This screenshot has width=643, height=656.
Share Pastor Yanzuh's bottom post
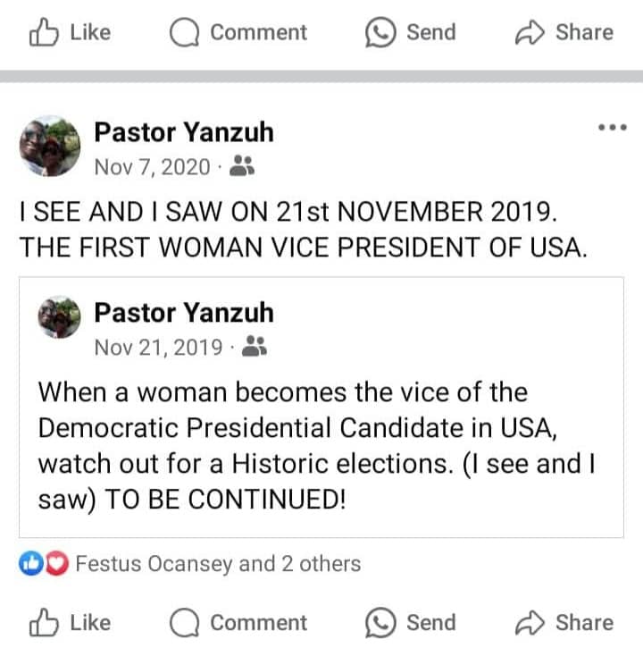tap(564, 623)
